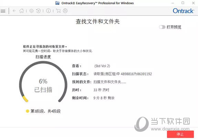Image resolution: width=198 pixels, height=139 pixels.
Task: Click the 33 秒 历时 elapsed time
Action: pyautogui.click(x=101, y=90)
